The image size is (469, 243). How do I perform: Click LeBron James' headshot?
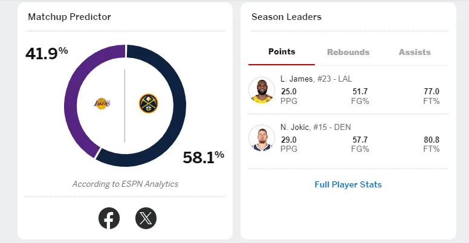(262, 90)
